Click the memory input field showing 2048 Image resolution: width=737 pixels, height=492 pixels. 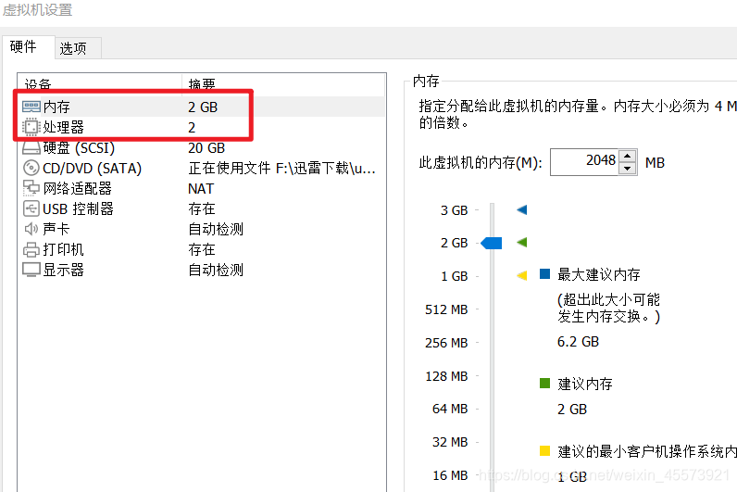tap(584, 162)
